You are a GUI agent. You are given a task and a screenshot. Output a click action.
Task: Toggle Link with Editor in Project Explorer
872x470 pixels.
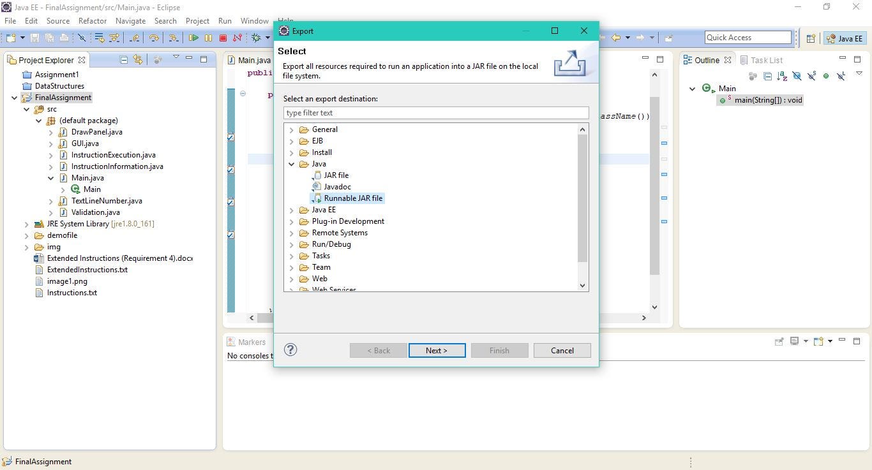point(138,59)
